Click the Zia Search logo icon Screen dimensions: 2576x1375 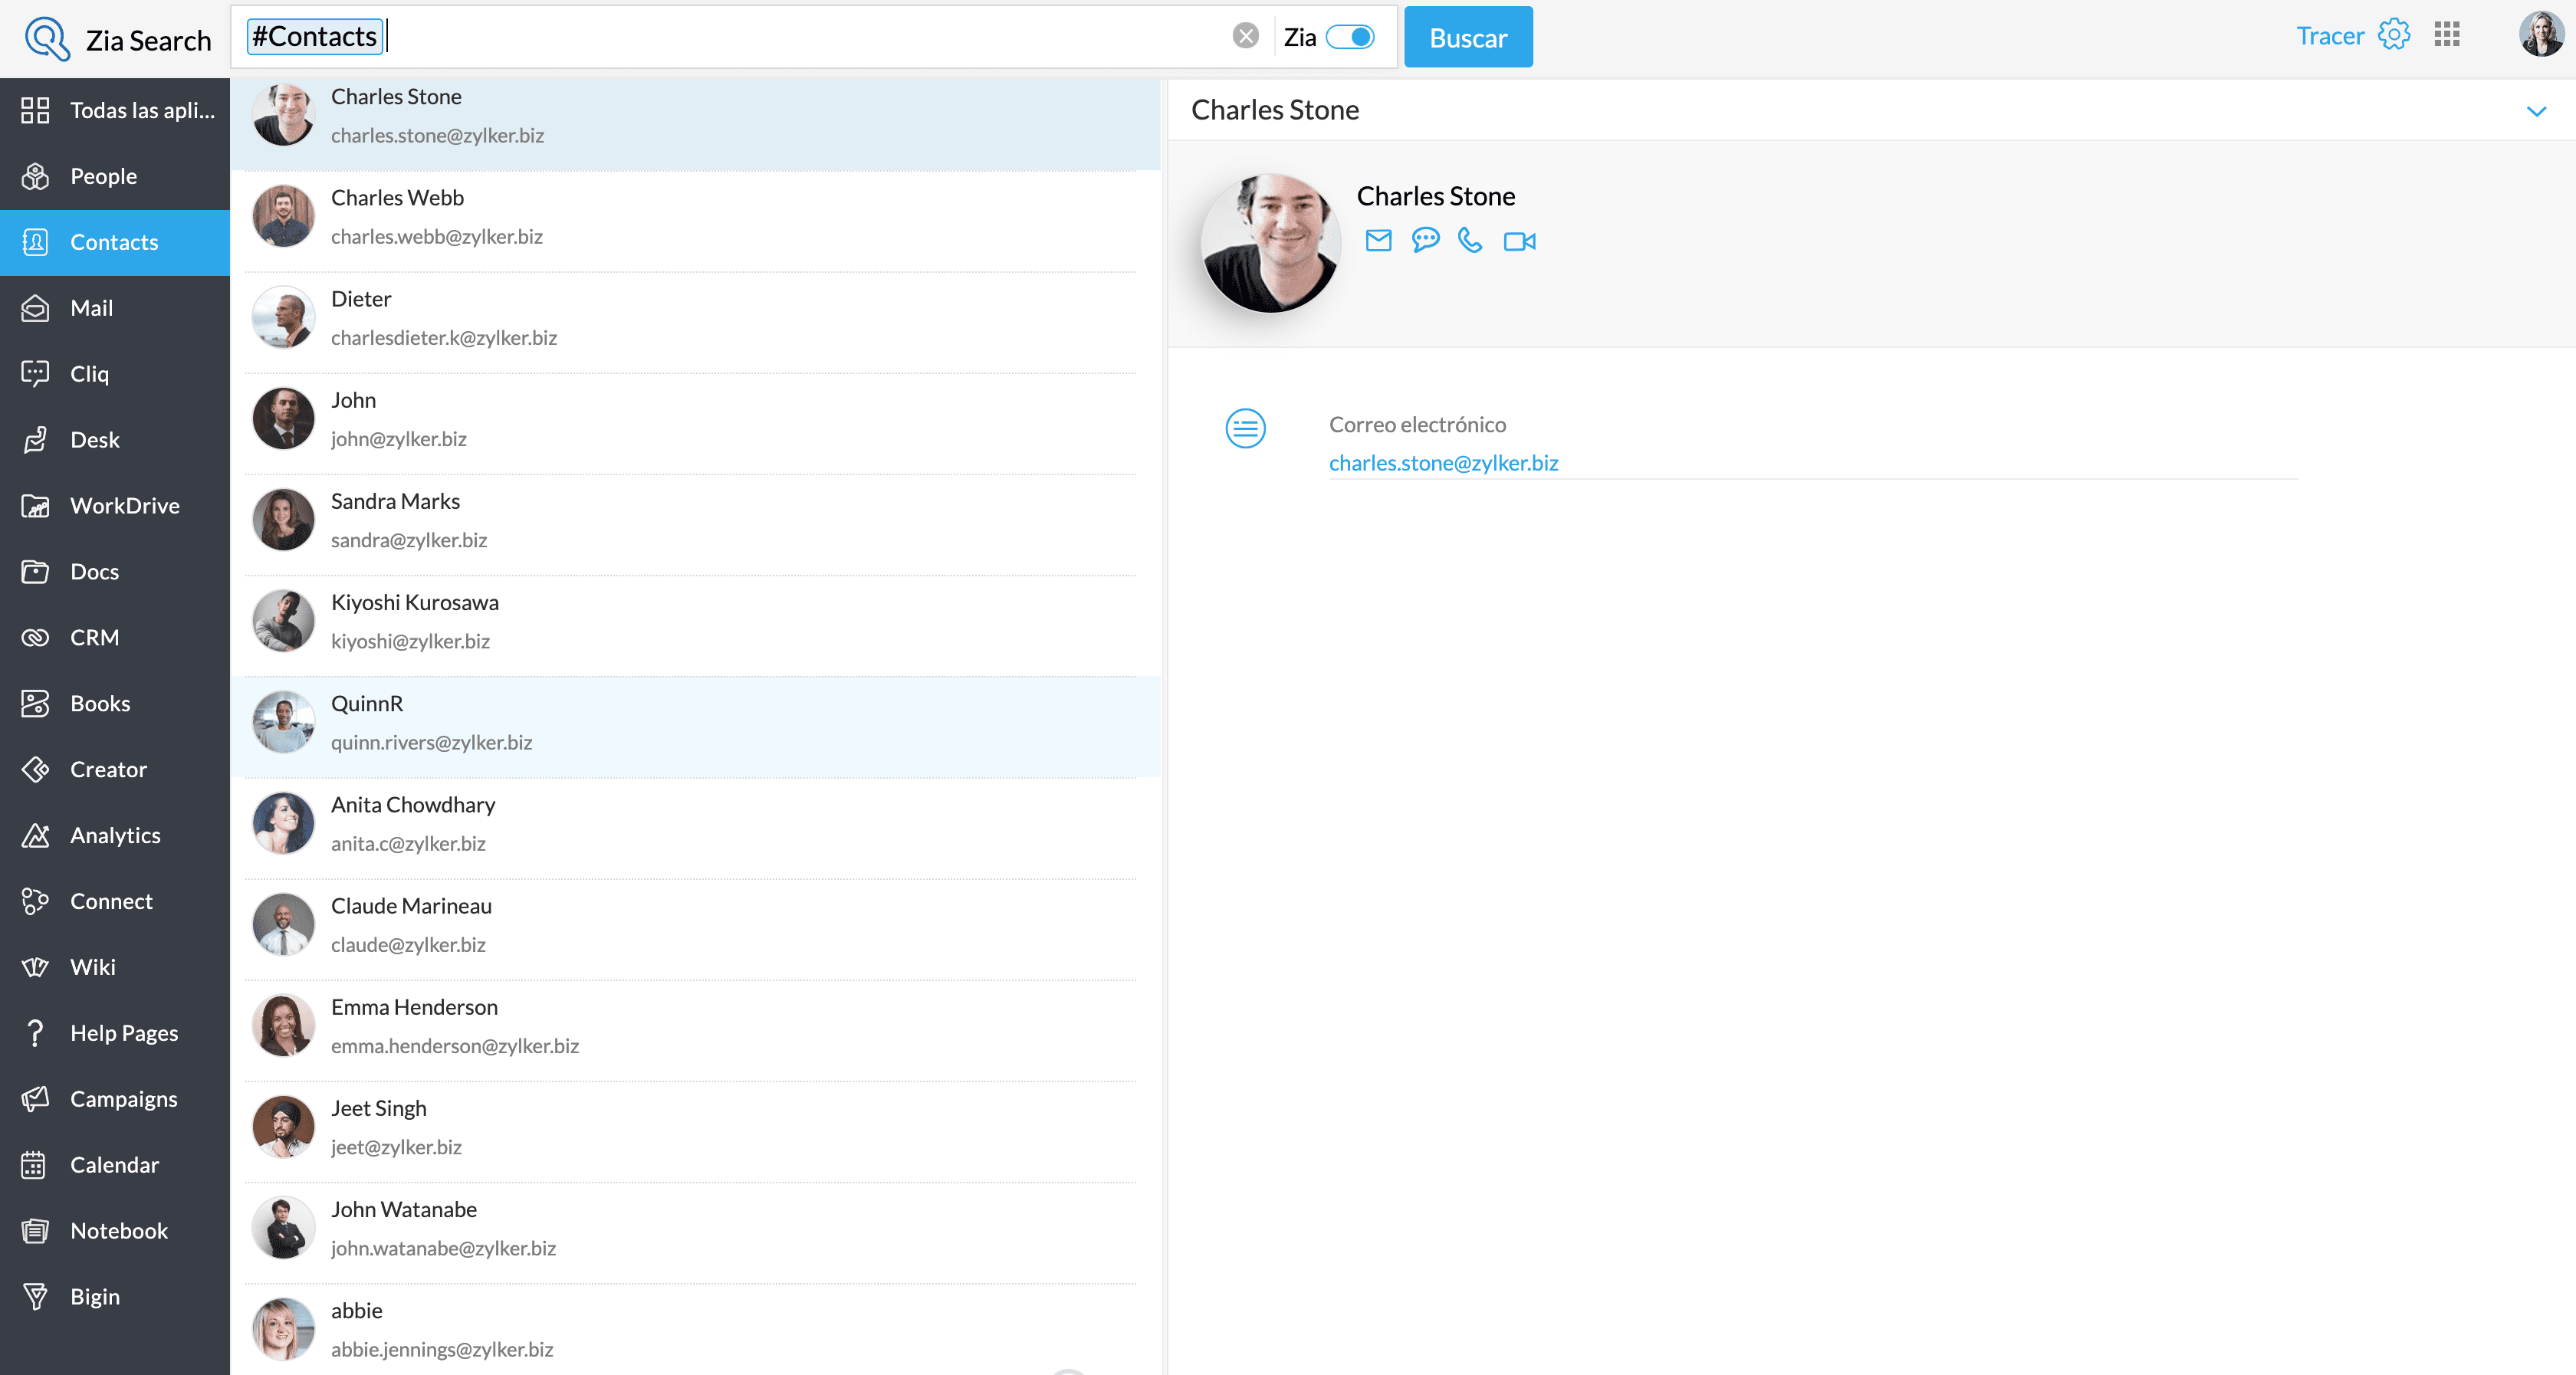(x=46, y=39)
